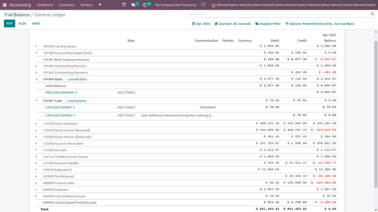Click the Credit column header
This screenshot has width=378, height=212.
pyautogui.click(x=302, y=41)
